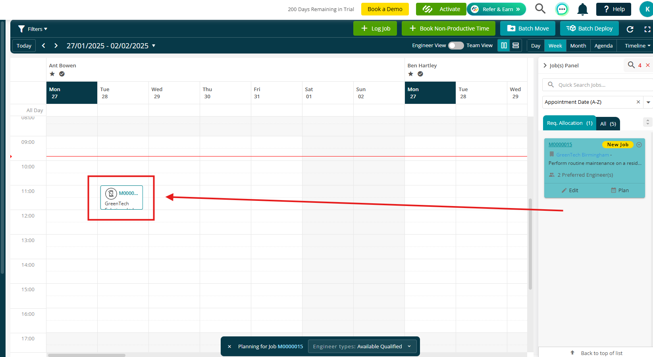Click the star icon under Ant Bowen
Viewport: 653px width, 357px height.
(52, 74)
